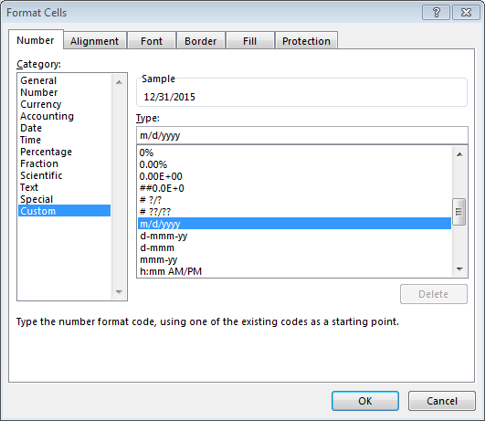Click the Category list scroll up arrow
The width and height of the screenshot is (485, 421).
point(119,82)
